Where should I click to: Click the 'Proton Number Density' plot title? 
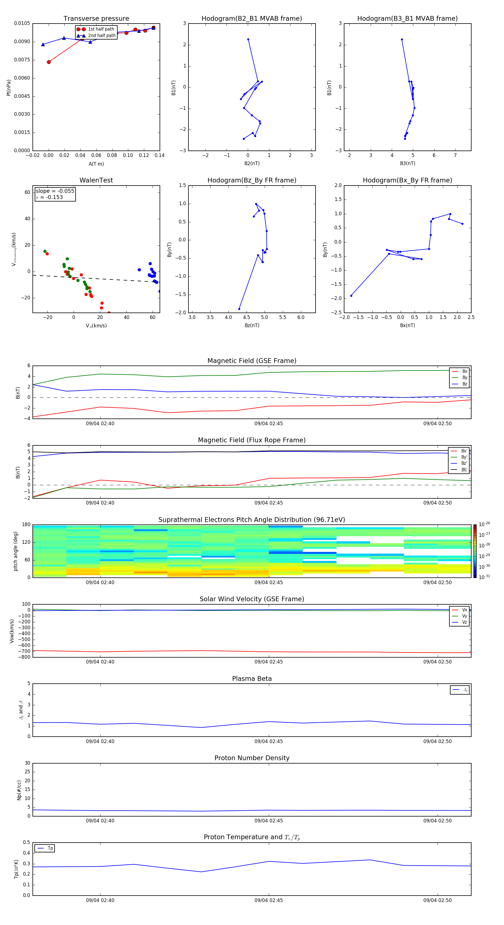coord(252,758)
